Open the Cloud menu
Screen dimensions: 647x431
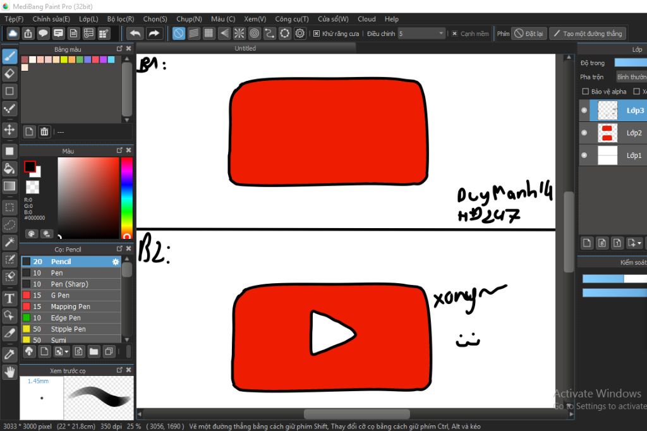[x=366, y=19]
